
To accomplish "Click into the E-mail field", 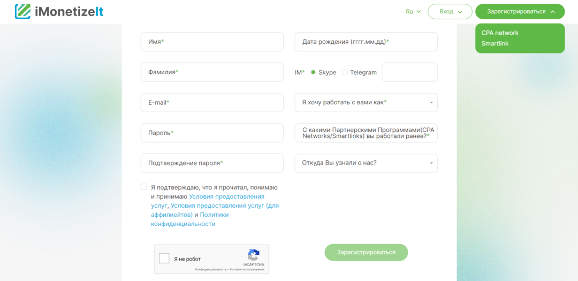I will point(212,103).
